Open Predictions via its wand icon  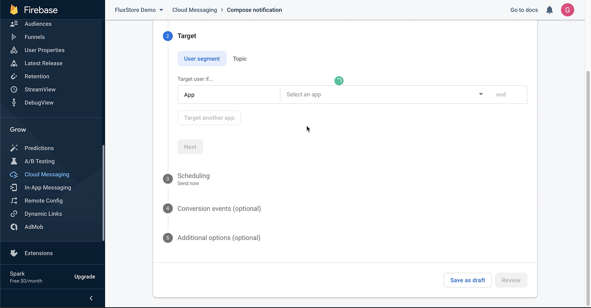point(14,148)
